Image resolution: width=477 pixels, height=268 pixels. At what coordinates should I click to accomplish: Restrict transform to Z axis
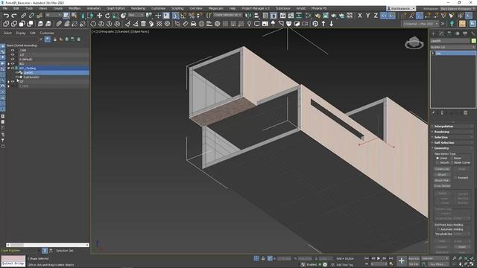point(376,16)
